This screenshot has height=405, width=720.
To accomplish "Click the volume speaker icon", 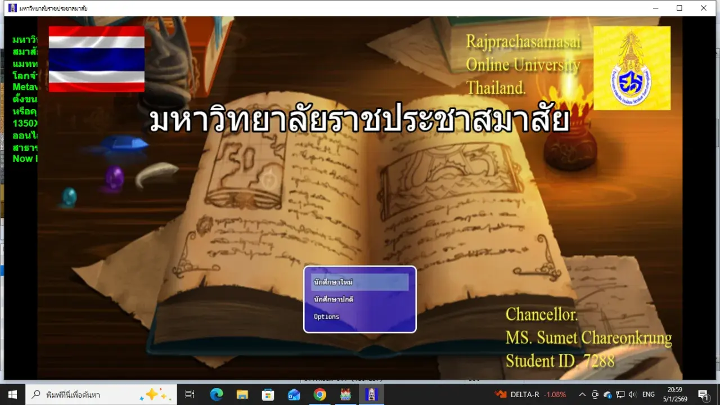I will 632,394.
